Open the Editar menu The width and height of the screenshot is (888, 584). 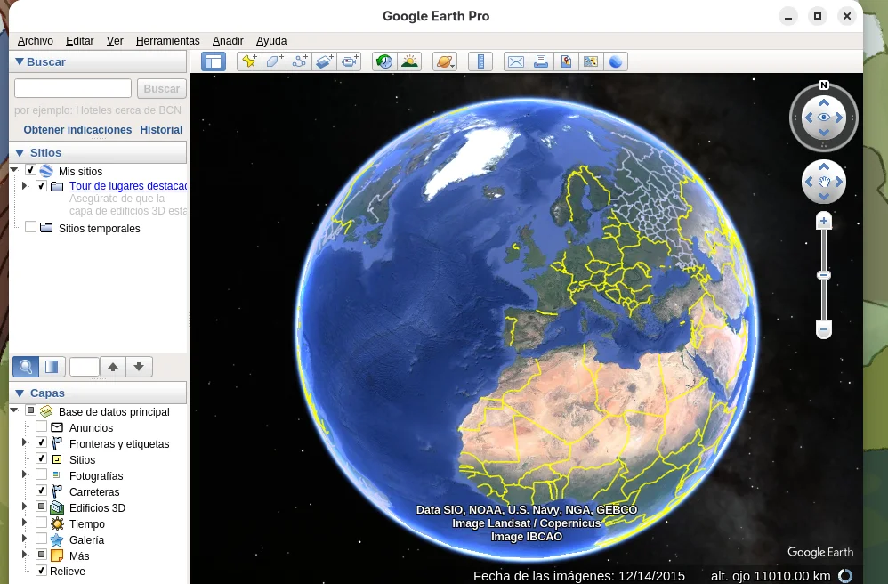[80, 41]
